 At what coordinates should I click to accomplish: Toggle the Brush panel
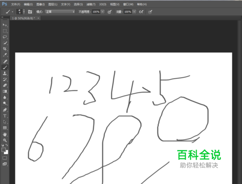pos(30,12)
